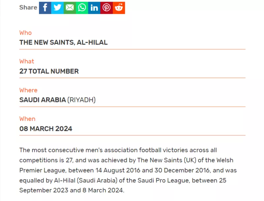Click Al-Hilal (Saudi Arabia) mention
The width and height of the screenshot is (264, 201).
[86, 180]
